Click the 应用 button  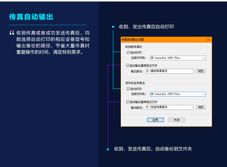pos(155,120)
